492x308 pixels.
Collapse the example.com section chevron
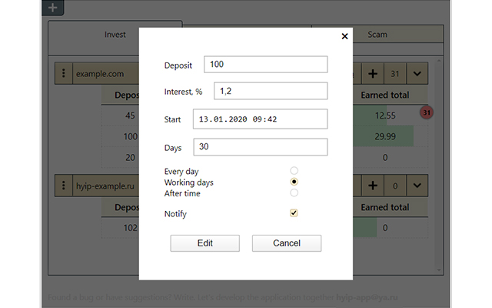(x=417, y=74)
